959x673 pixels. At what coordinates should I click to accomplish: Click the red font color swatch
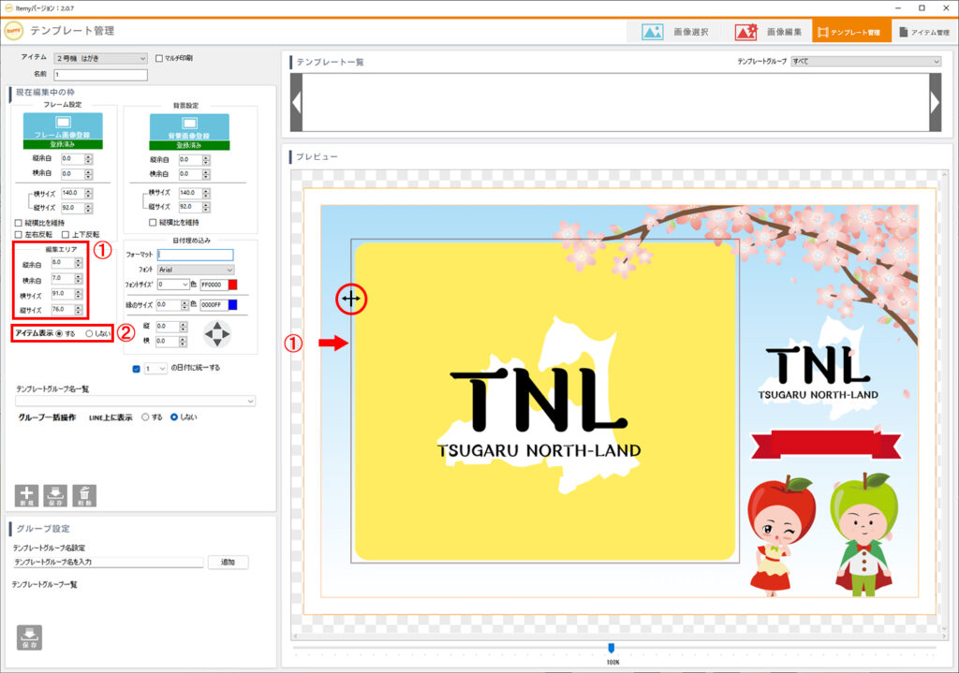(x=233, y=284)
